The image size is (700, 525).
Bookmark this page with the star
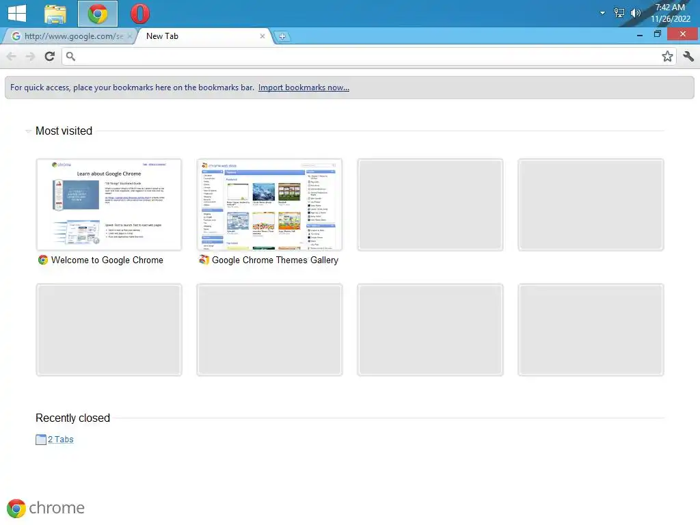point(667,56)
